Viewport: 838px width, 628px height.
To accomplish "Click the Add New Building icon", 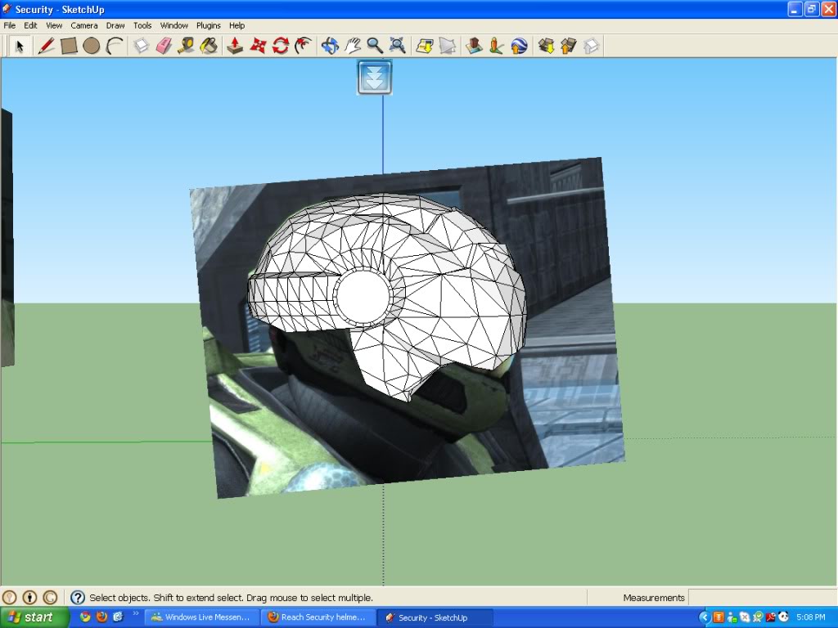I will (x=474, y=47).
